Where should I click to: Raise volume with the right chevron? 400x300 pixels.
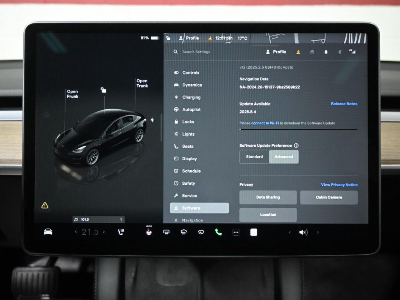point(318,232)
